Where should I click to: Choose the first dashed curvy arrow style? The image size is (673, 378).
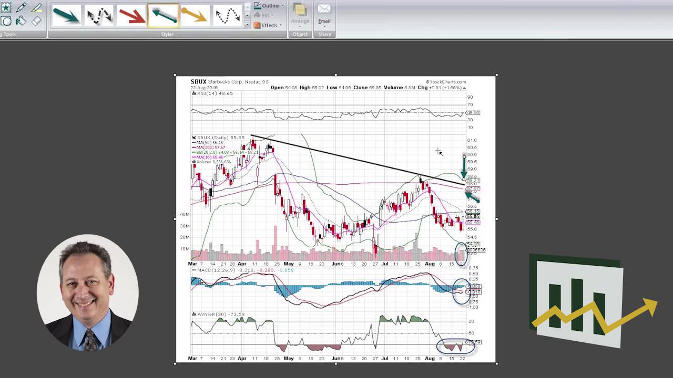[99, 15]
